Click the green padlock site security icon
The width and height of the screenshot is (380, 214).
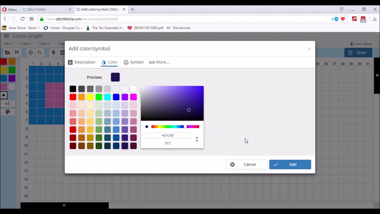[x=42, y=19]
